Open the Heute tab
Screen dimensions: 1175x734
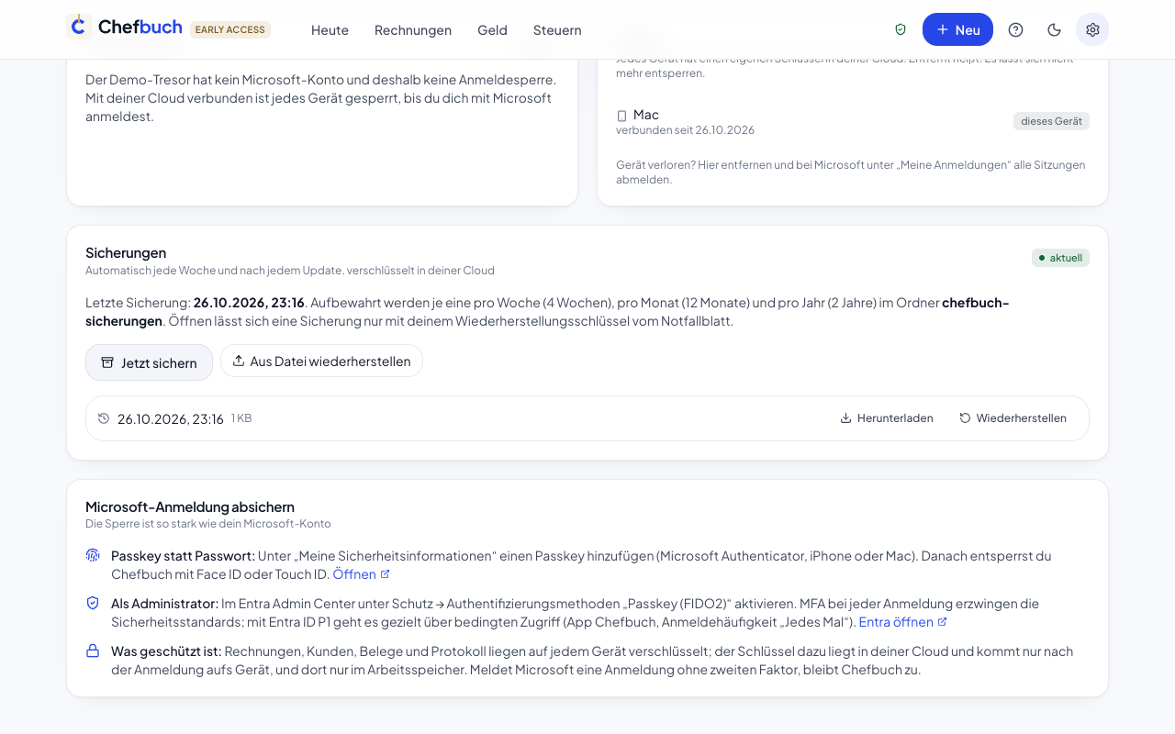[330, 29]
